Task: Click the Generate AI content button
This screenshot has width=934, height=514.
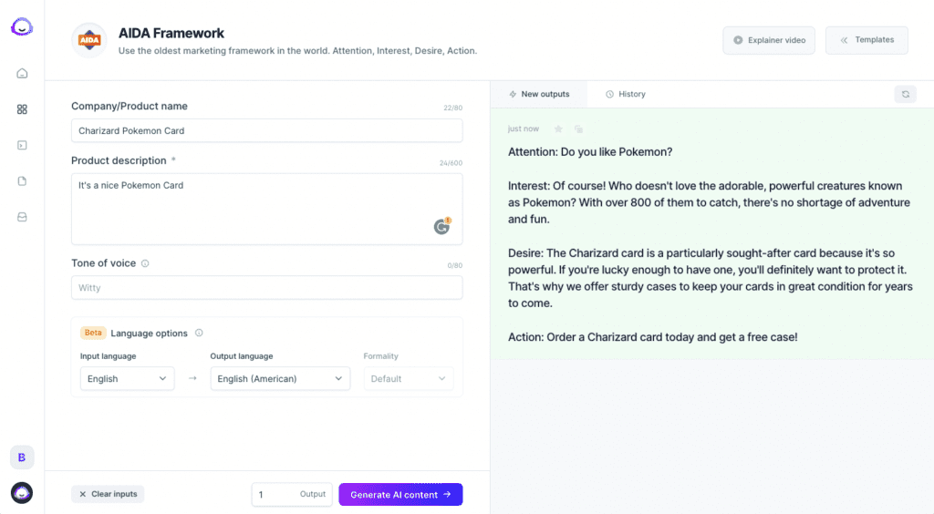Action: (x=401, y=494)
